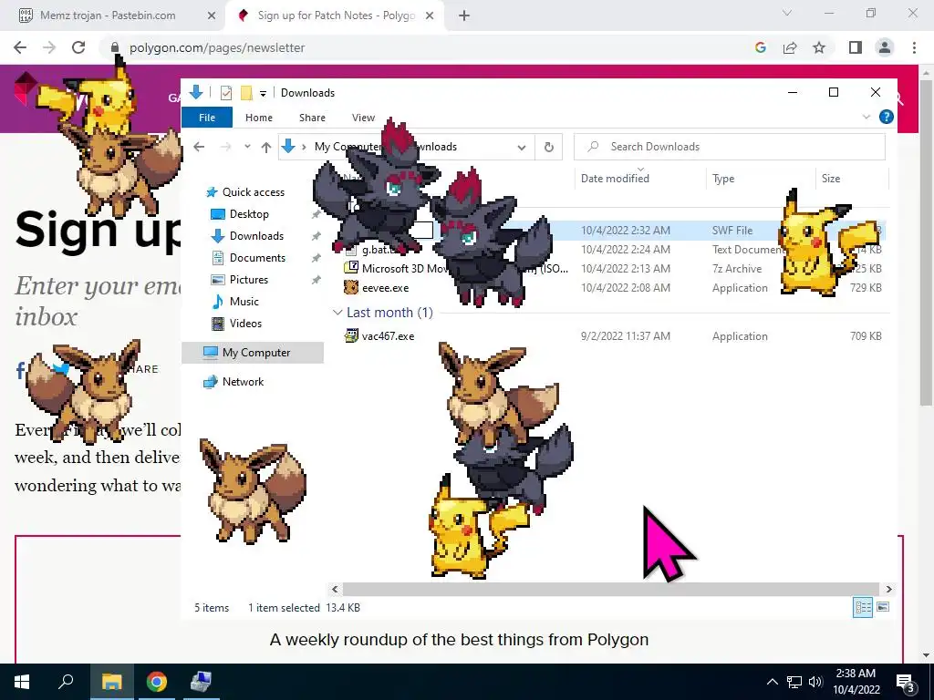Image resolution: width=934 pixels, height=700 pixels.
Task: Open the Customize Quick Access Toolbar dropdown
Action: 263,94
